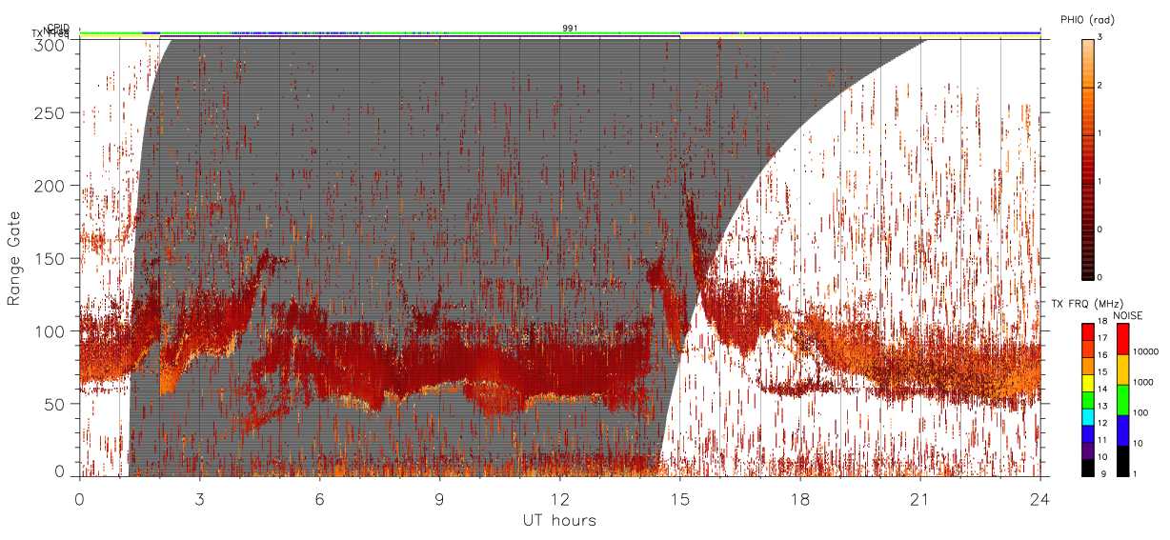Click x-axis tick label "18"

(800, 497)
